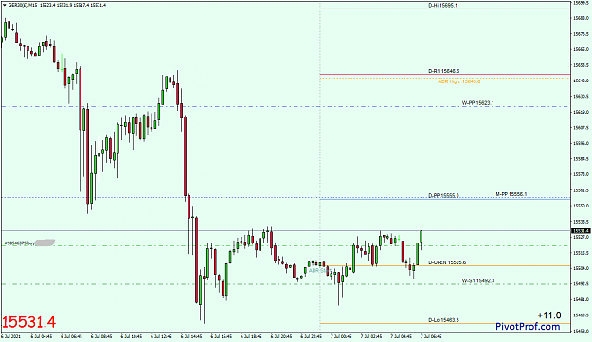Click the 15688.0 price scale value

tap(581, 18)
